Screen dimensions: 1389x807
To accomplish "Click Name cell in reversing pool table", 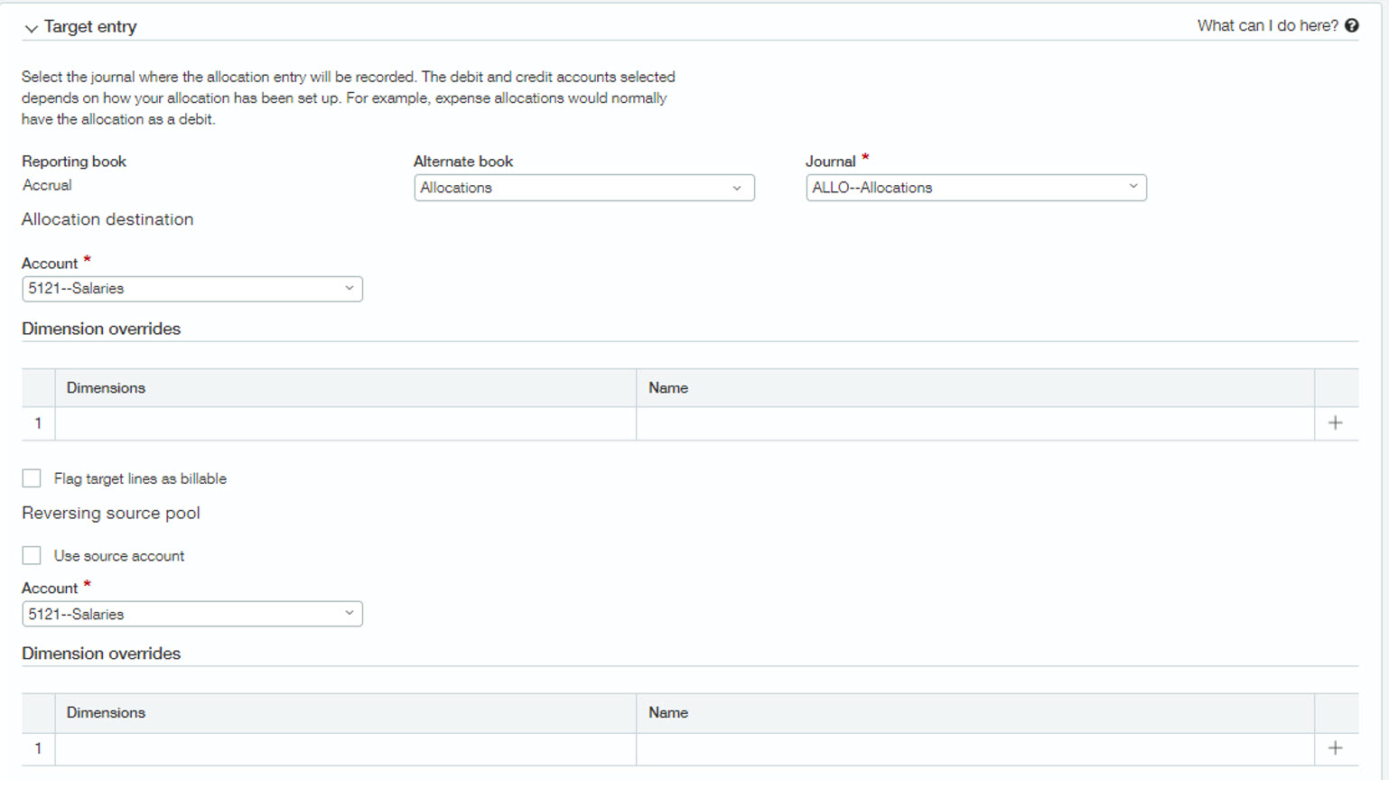I will click(x=974, y=748).
